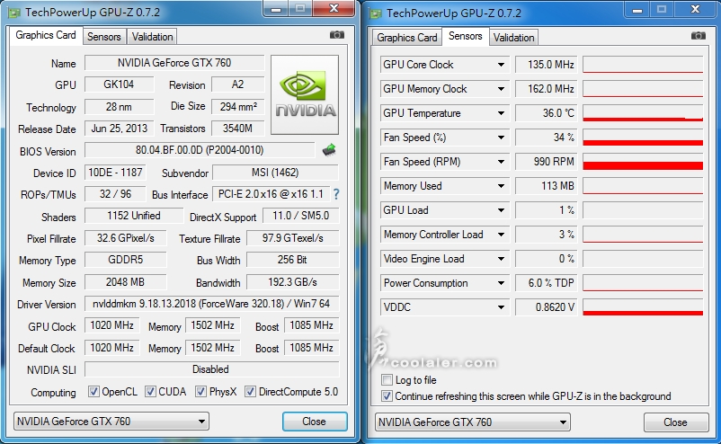Toggle the PhysX checkbox

pyautogui.click(x=200, y=392)
